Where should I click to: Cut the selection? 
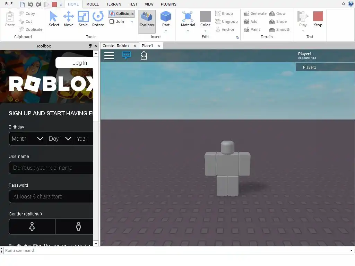click(x=26, y=21)
